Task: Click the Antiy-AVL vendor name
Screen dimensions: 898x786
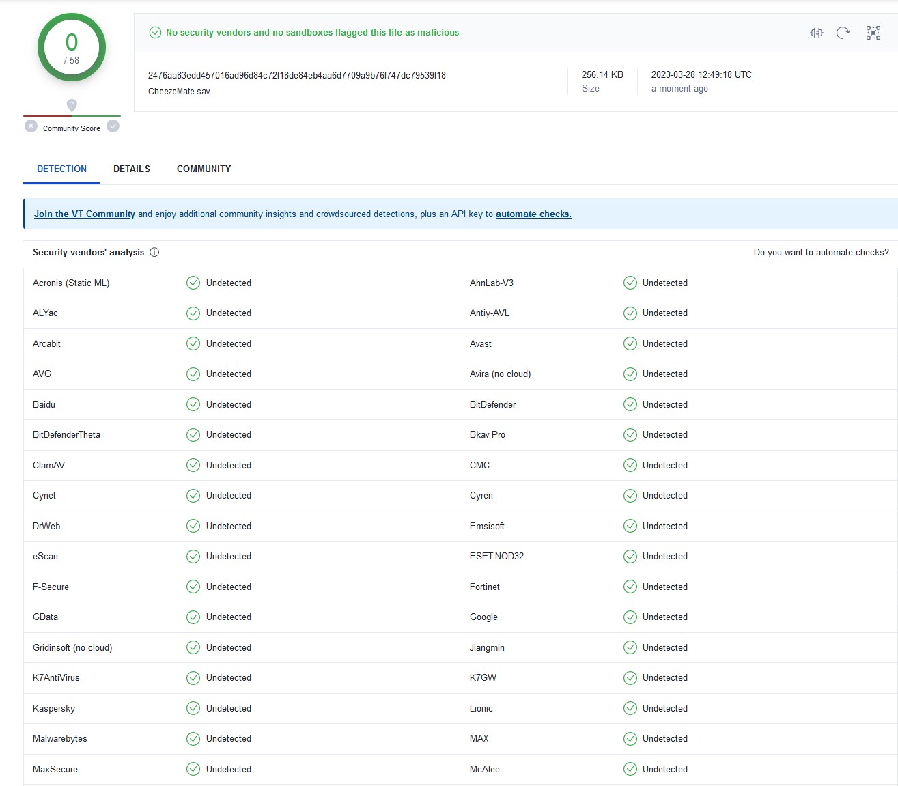Action: pyautogui.click(x=490, y=313)
